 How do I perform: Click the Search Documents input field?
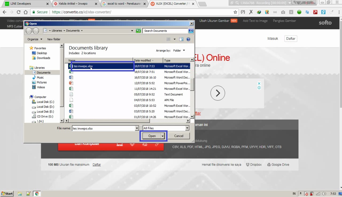click(165, 31)
